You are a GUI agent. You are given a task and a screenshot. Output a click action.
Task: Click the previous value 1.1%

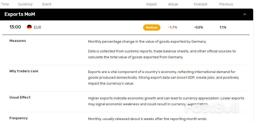[223, 27]
